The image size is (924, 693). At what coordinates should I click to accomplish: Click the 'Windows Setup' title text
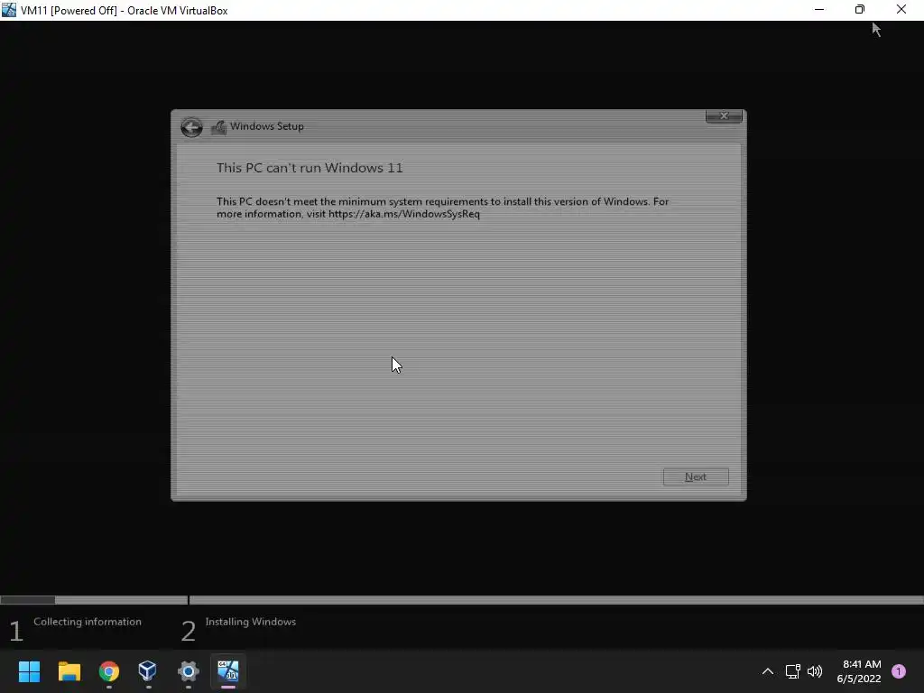[267, 126]
